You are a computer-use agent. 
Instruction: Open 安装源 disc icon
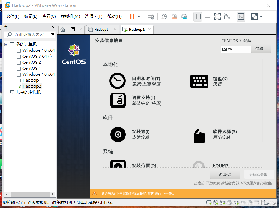pyautogui.click(x=118, y=134)
